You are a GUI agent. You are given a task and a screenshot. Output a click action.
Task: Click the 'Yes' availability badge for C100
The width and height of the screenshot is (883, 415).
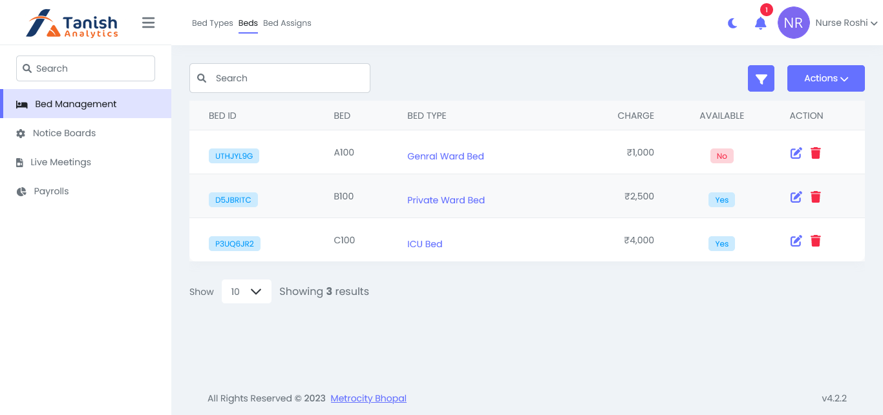point(721,243)
